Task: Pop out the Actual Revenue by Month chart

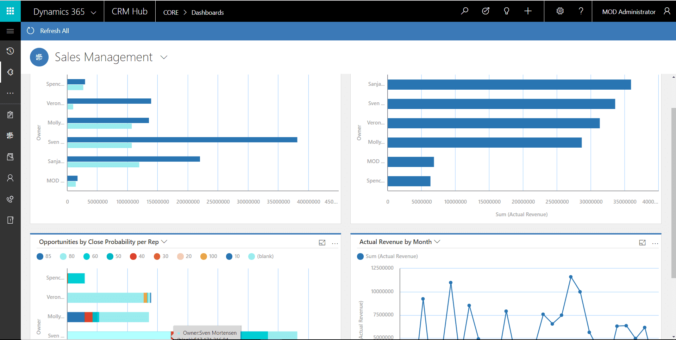Action: click(x=643, y=243)
